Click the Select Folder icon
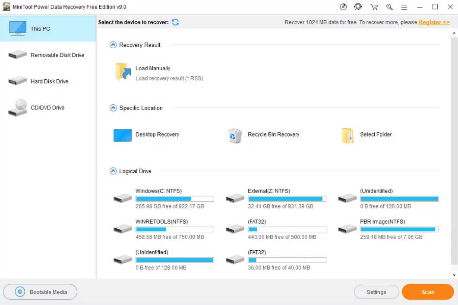This screenshot has height=305, width=458. coord(347,135)
